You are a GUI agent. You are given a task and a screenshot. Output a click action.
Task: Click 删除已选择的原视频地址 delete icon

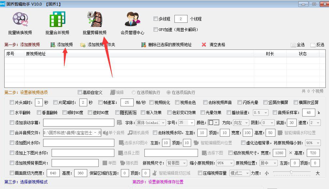pos(143,45)
